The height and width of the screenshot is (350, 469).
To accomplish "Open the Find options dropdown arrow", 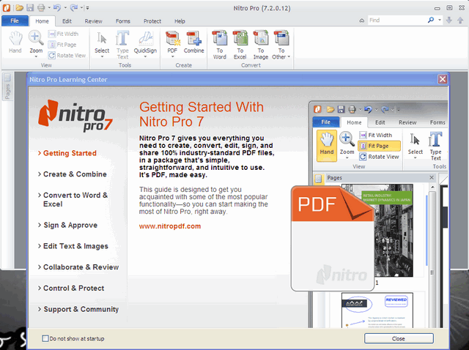I will coord(440,20).
